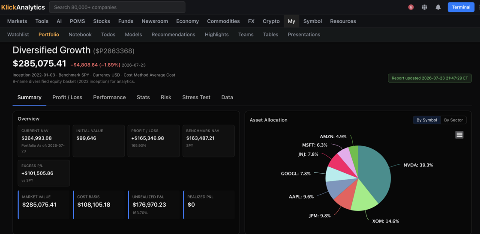Image resolution: width=480 pixels, height=234 pixels.
Task: Switch to the Stress Test tab
Action: 196,98
